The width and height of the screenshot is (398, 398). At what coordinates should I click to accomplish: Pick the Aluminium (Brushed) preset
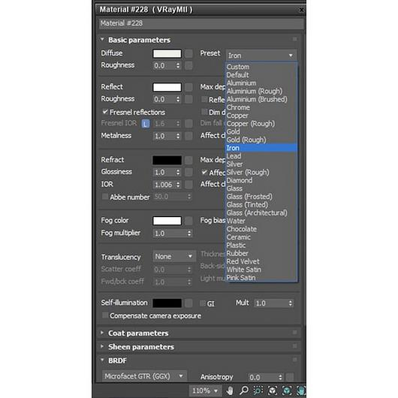click(261, 99)
